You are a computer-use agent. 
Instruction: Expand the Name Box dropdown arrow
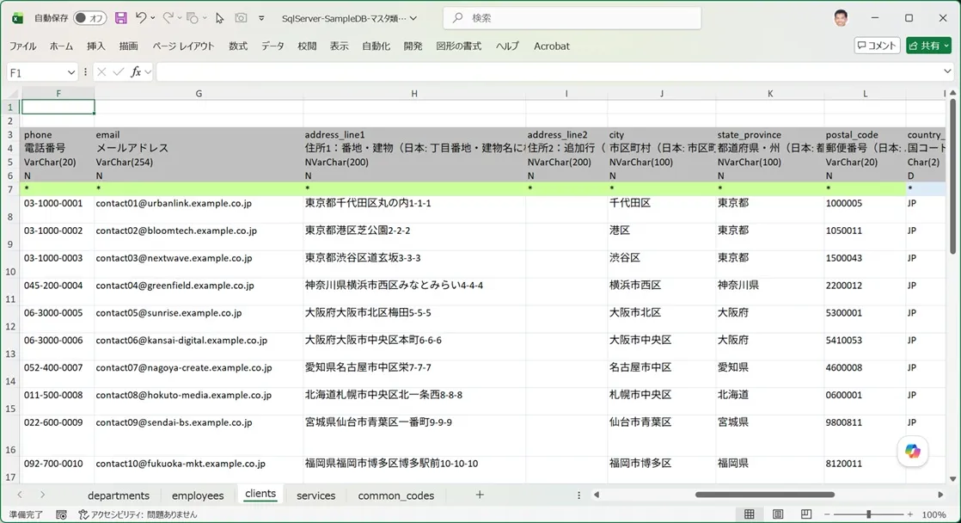[71, 72]
